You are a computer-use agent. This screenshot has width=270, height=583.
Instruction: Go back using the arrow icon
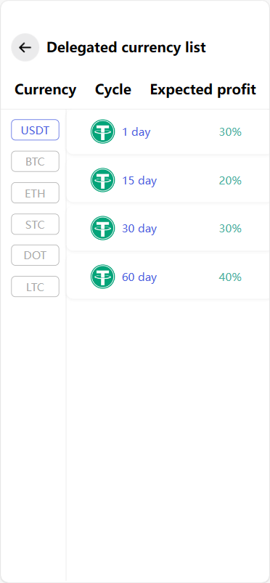25,48
